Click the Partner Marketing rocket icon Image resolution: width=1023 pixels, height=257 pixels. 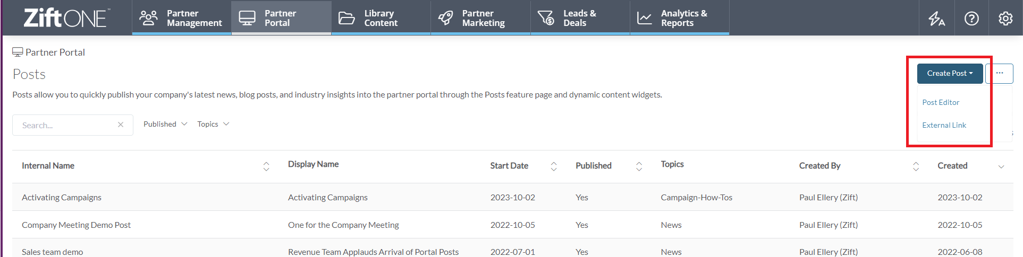click(x=445, y=18)
